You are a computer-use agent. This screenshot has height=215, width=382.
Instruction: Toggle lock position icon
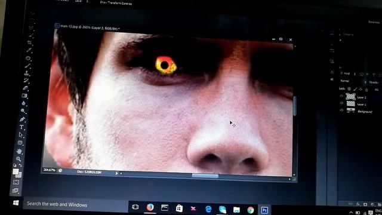pyautogui.click(x=361, y=90)
